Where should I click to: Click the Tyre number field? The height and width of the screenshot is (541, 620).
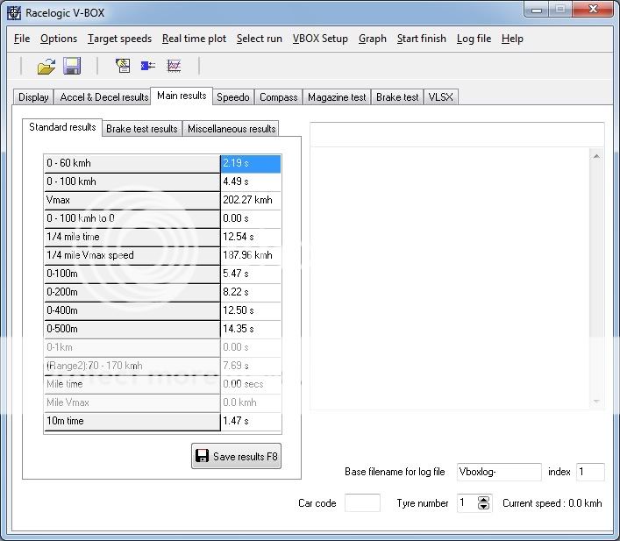coord(467,503)
